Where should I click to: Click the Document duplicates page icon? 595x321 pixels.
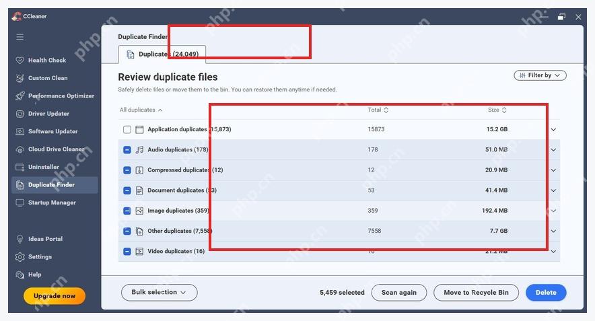139,190
